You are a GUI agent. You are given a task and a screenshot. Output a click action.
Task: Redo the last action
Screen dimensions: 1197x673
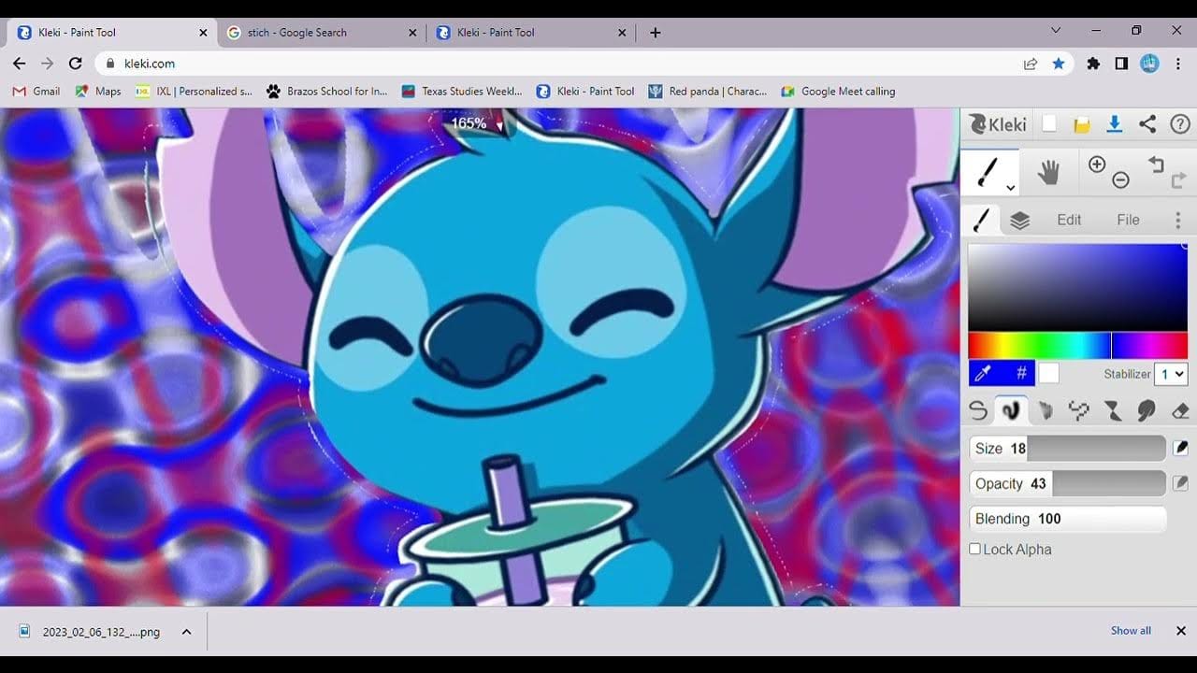pos(1178,180)
